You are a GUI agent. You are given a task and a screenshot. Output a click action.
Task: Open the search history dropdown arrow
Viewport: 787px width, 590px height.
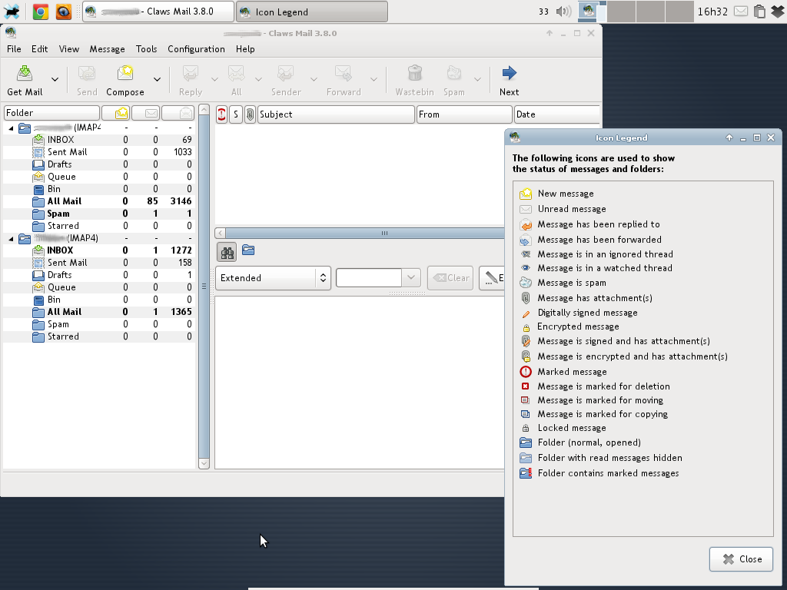point(411,277)
